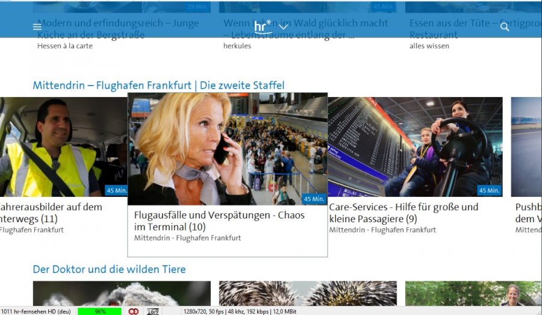Click the red stereo audio icon in status bar

tap(134, 311)
